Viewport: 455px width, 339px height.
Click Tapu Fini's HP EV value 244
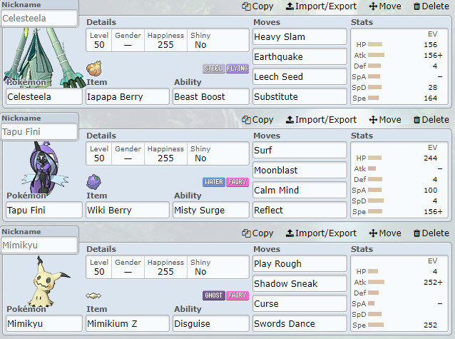tap(430, 158)
